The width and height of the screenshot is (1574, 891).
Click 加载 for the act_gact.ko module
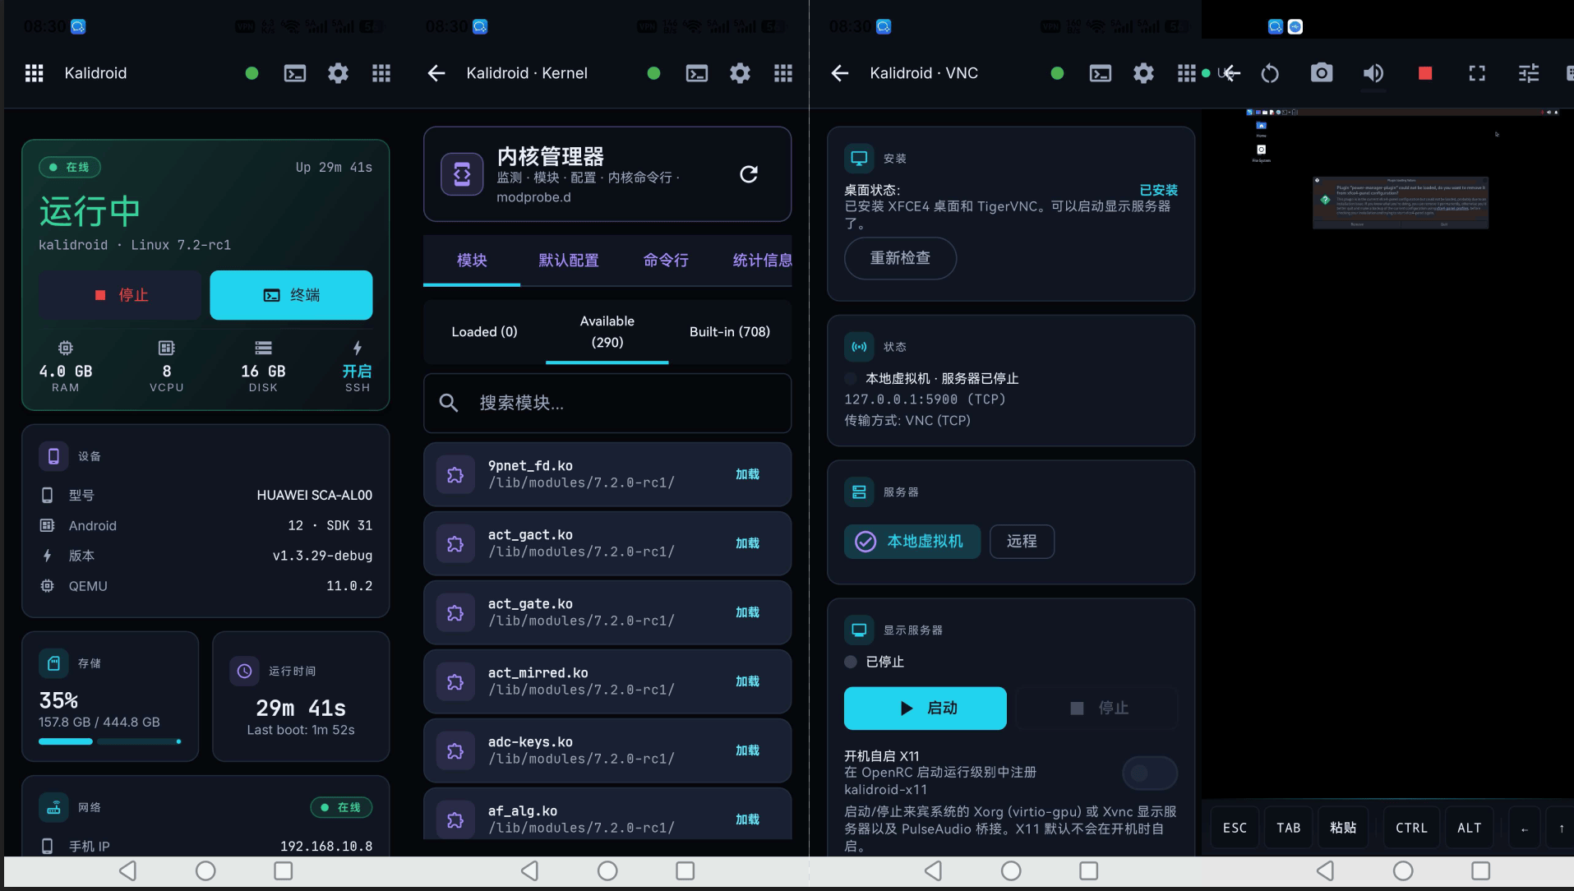747,543
